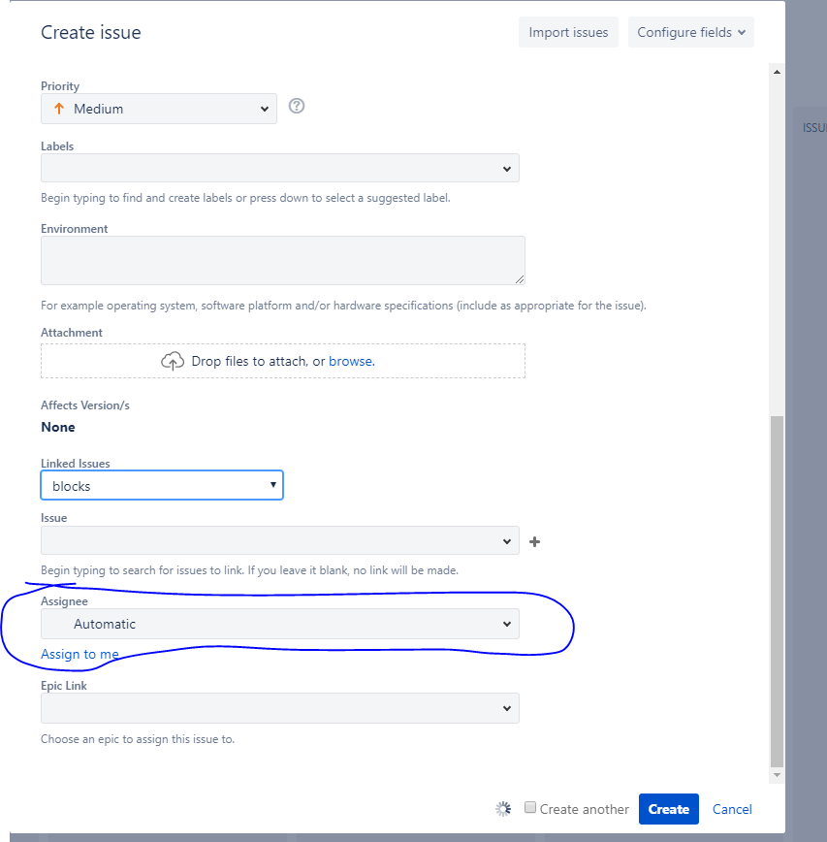This screenshot has height=842, width=827.
Task: Click inside the Environment text area
Action: (x=283, y=260)
